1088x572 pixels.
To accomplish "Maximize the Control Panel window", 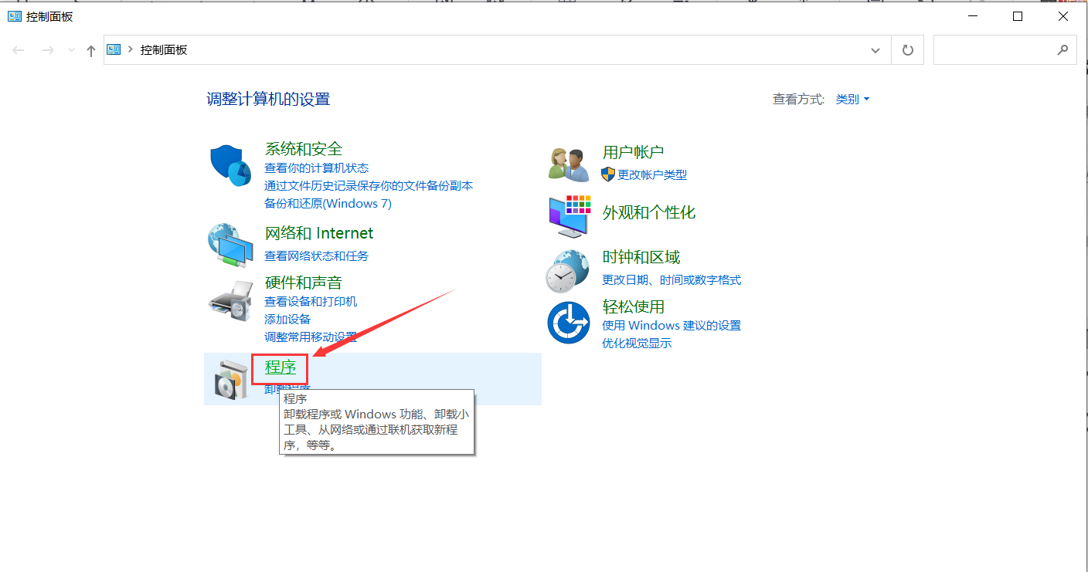I will 1018,16.
